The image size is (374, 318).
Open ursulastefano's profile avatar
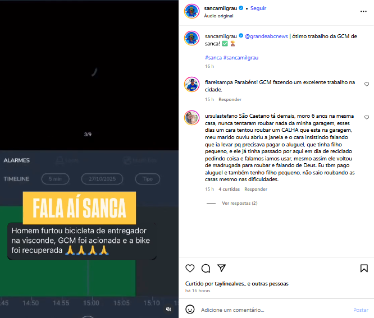(191, 118)
